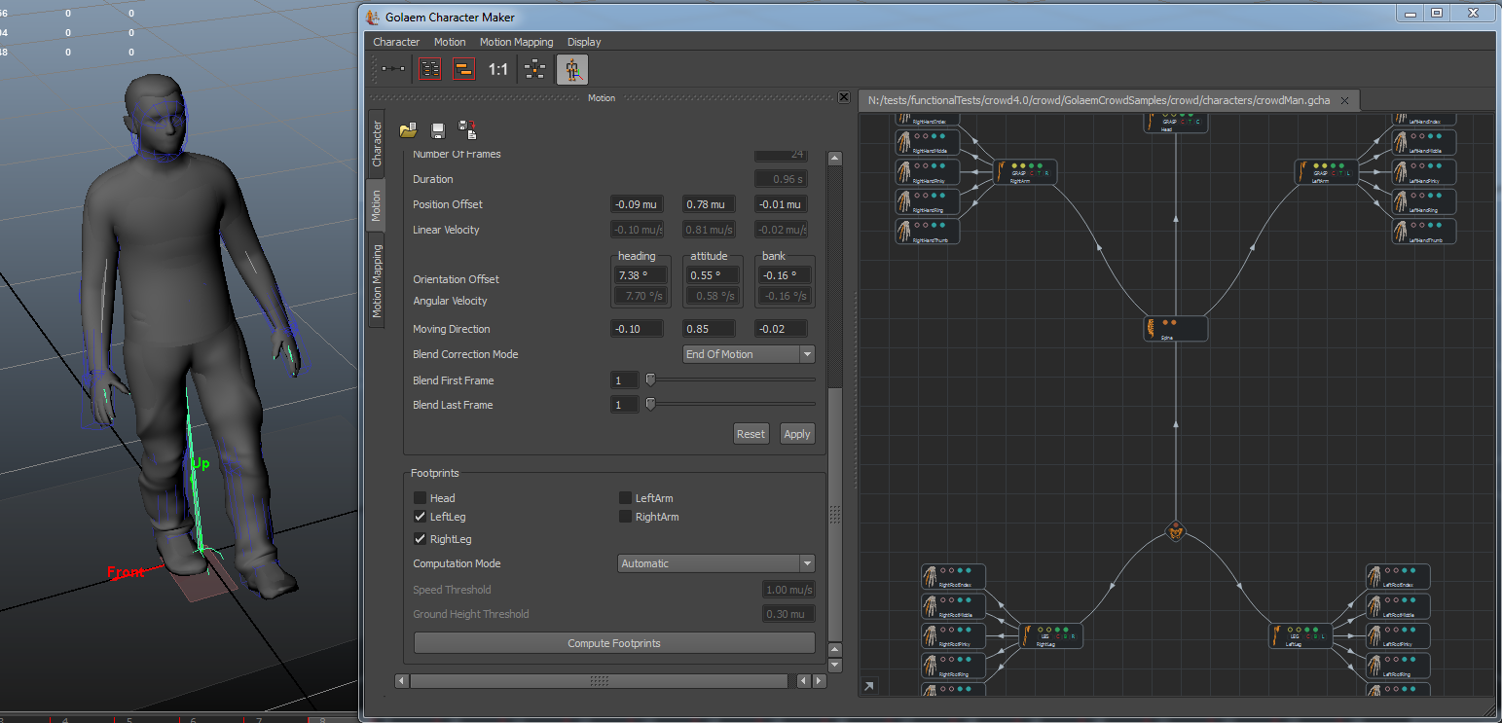Click the open motion file folder icon
This screenshot has width=1502, height=723.
click(x=408, y=129)
